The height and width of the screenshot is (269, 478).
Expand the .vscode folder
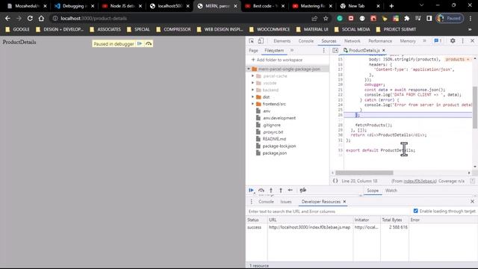tap(252, 83)
